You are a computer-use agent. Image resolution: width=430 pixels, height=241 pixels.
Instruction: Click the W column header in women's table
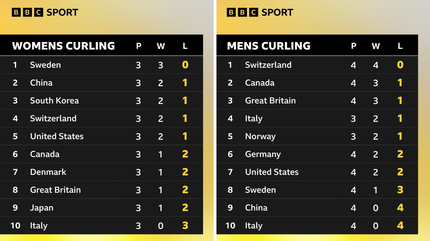(x=161, y=46)
